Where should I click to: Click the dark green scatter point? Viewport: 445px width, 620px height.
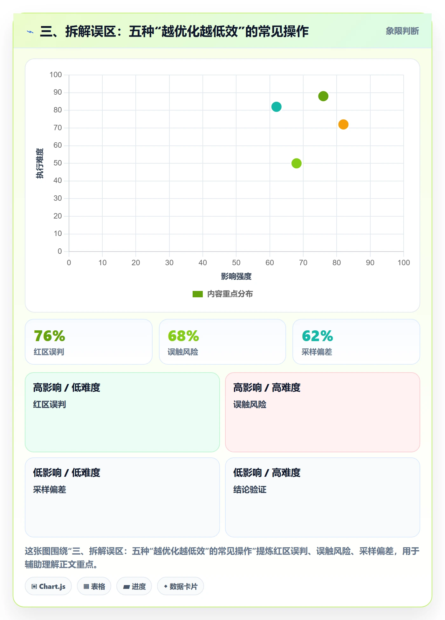(x=323, y=96)
